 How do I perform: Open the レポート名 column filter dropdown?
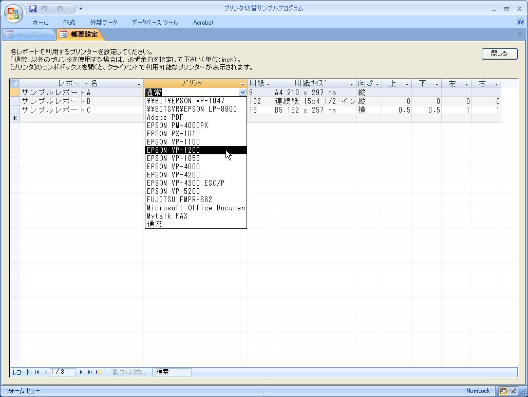click(139, 84)
